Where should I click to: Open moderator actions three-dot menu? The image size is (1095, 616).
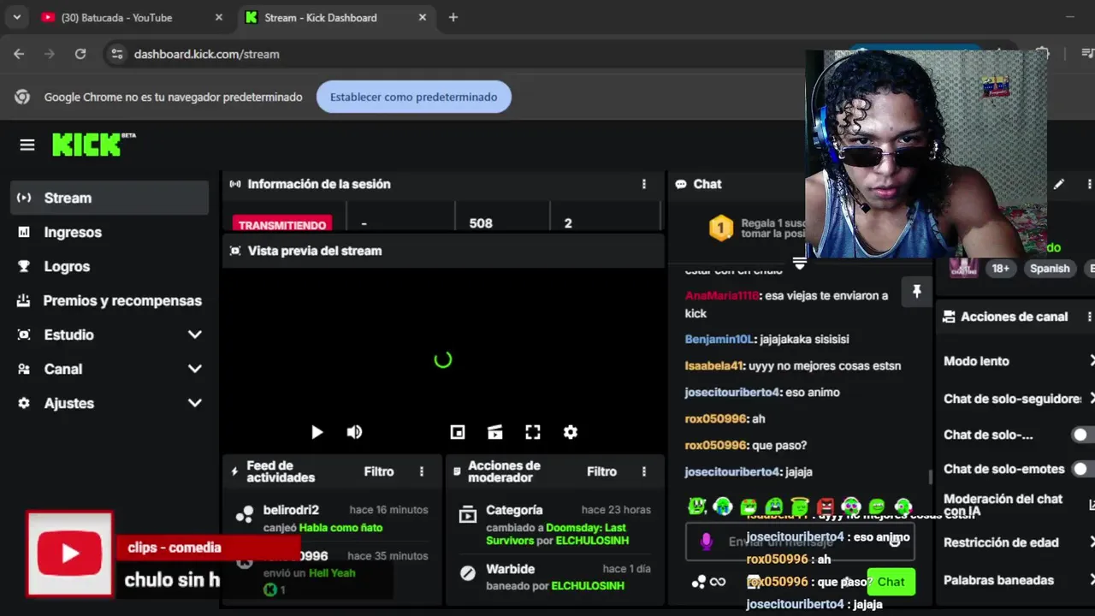pyautogui.click(x=644, y=471)
